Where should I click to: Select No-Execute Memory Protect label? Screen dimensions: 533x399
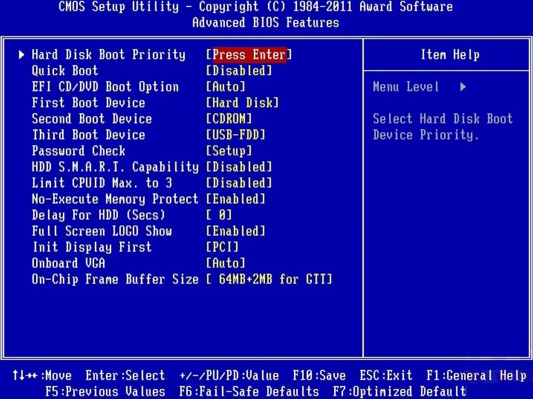pos(115,199)
